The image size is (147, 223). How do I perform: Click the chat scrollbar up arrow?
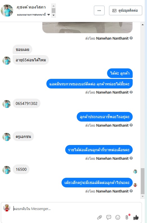pyautogui.click(x=143, y=25)
